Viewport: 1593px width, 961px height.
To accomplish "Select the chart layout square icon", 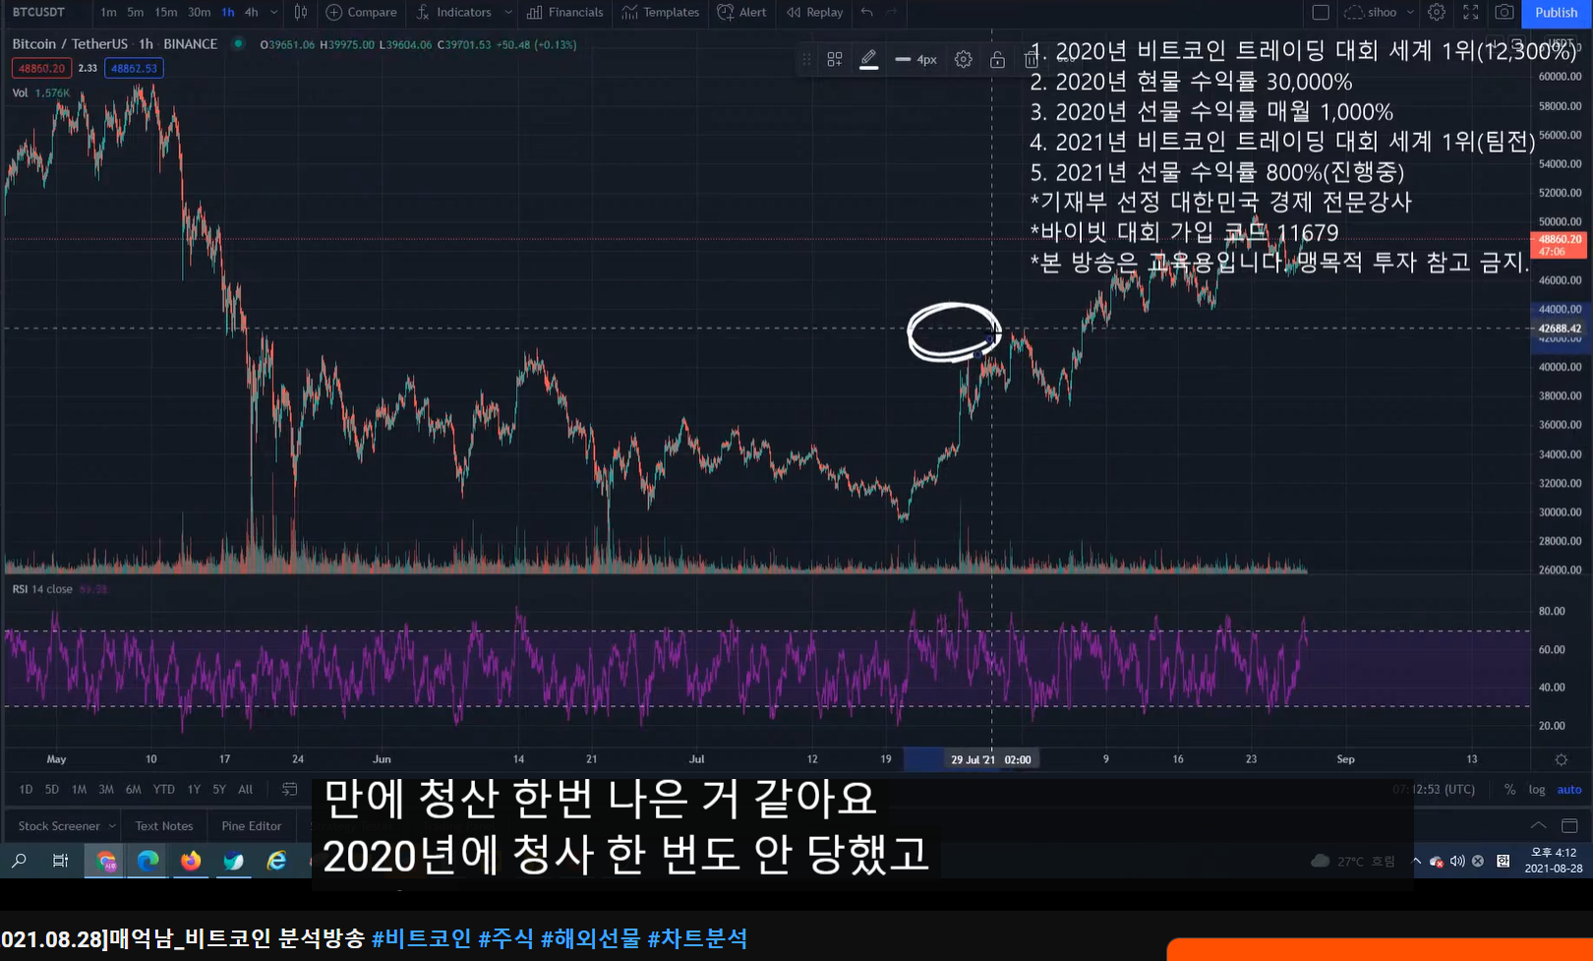I will (1321, 13).
